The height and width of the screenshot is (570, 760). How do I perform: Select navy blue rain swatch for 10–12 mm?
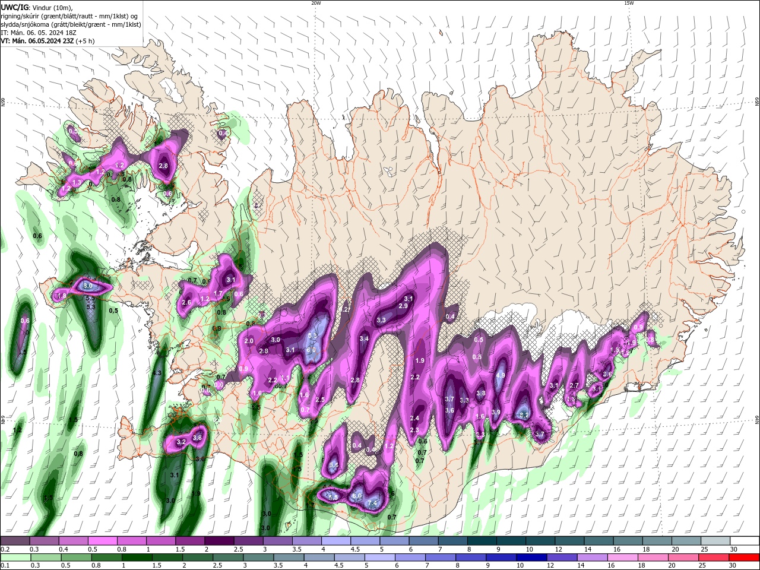[531, 557]
